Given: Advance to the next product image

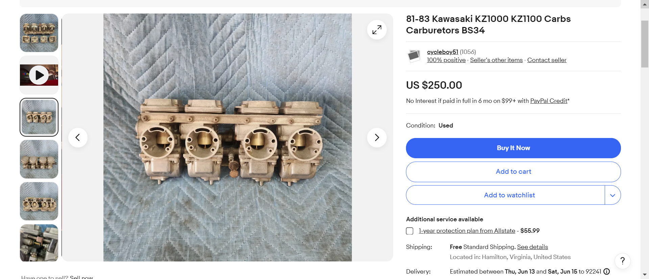Looking at the screenshot, I should coord(377,137).
